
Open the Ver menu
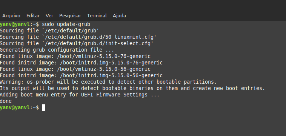49,16
